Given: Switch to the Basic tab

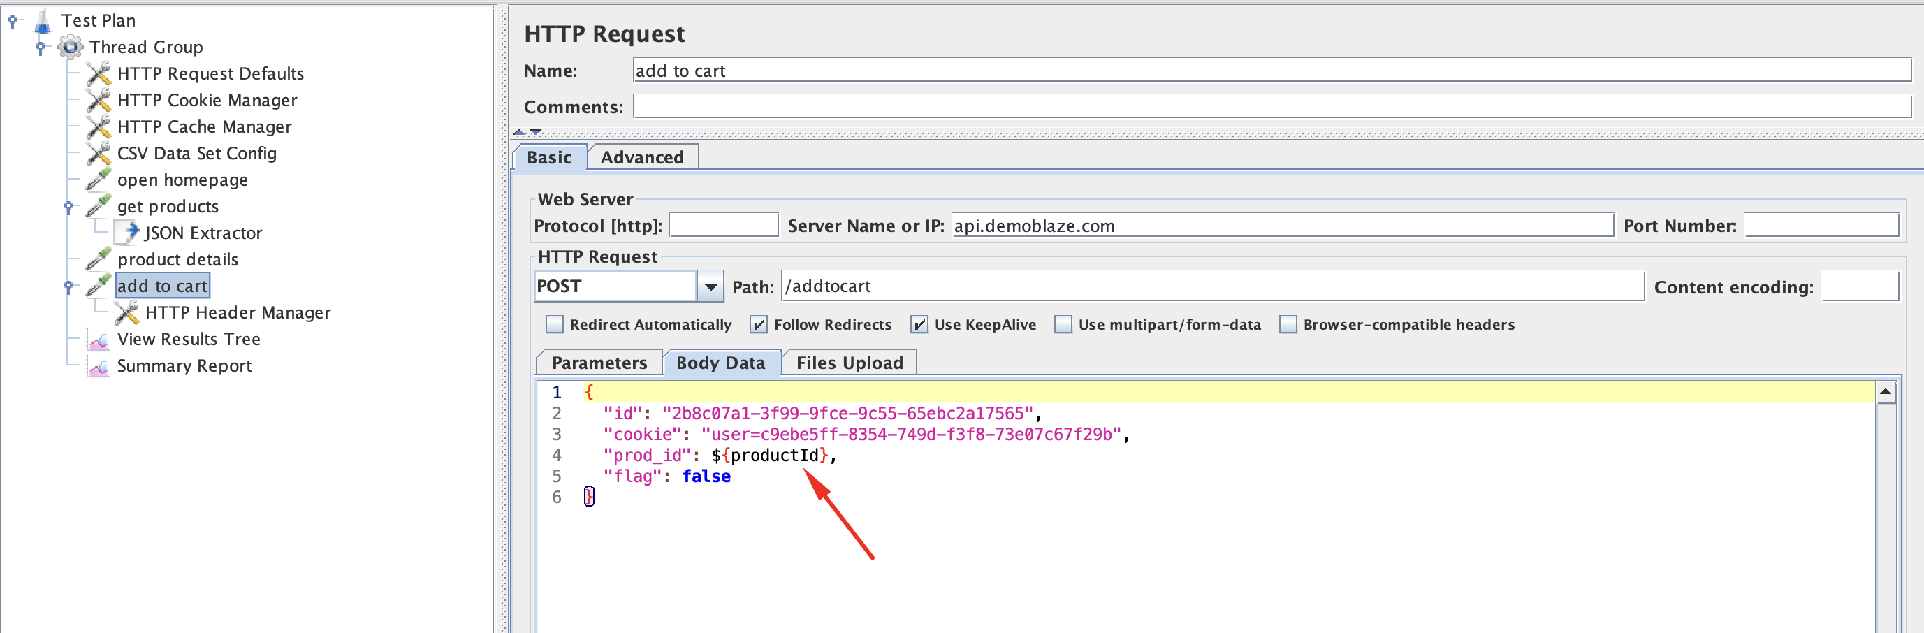Looking at the screenshot, I should pos(549,157).
